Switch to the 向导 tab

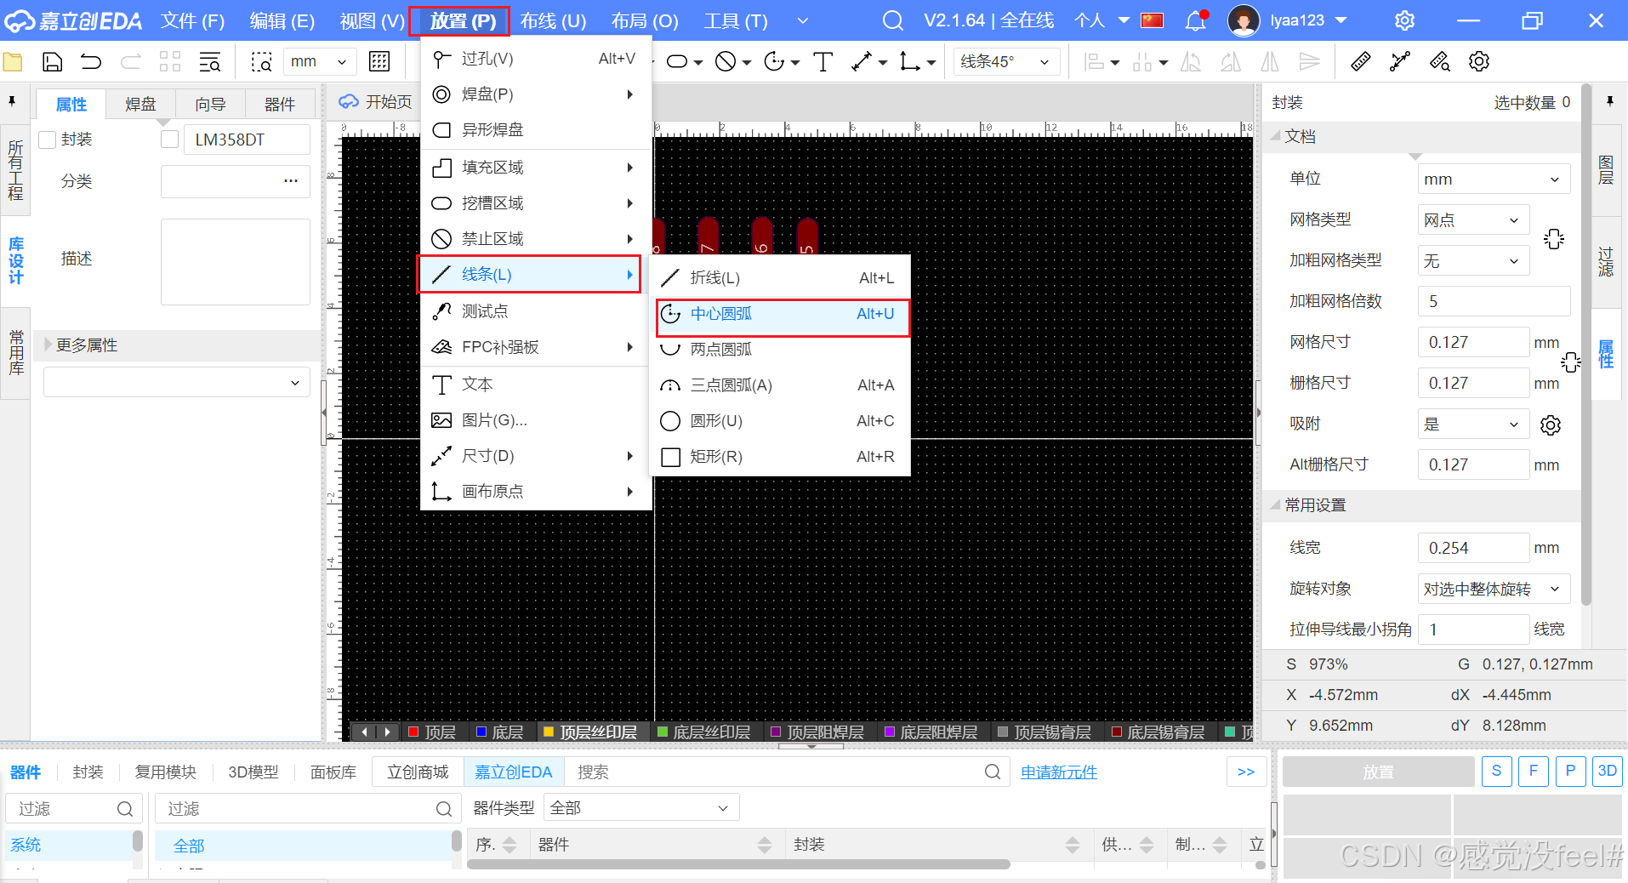click(x=210, y=104)
